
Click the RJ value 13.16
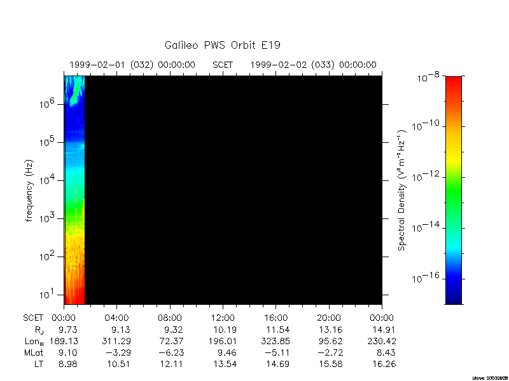pyautogui.click(x=331, y=330)
